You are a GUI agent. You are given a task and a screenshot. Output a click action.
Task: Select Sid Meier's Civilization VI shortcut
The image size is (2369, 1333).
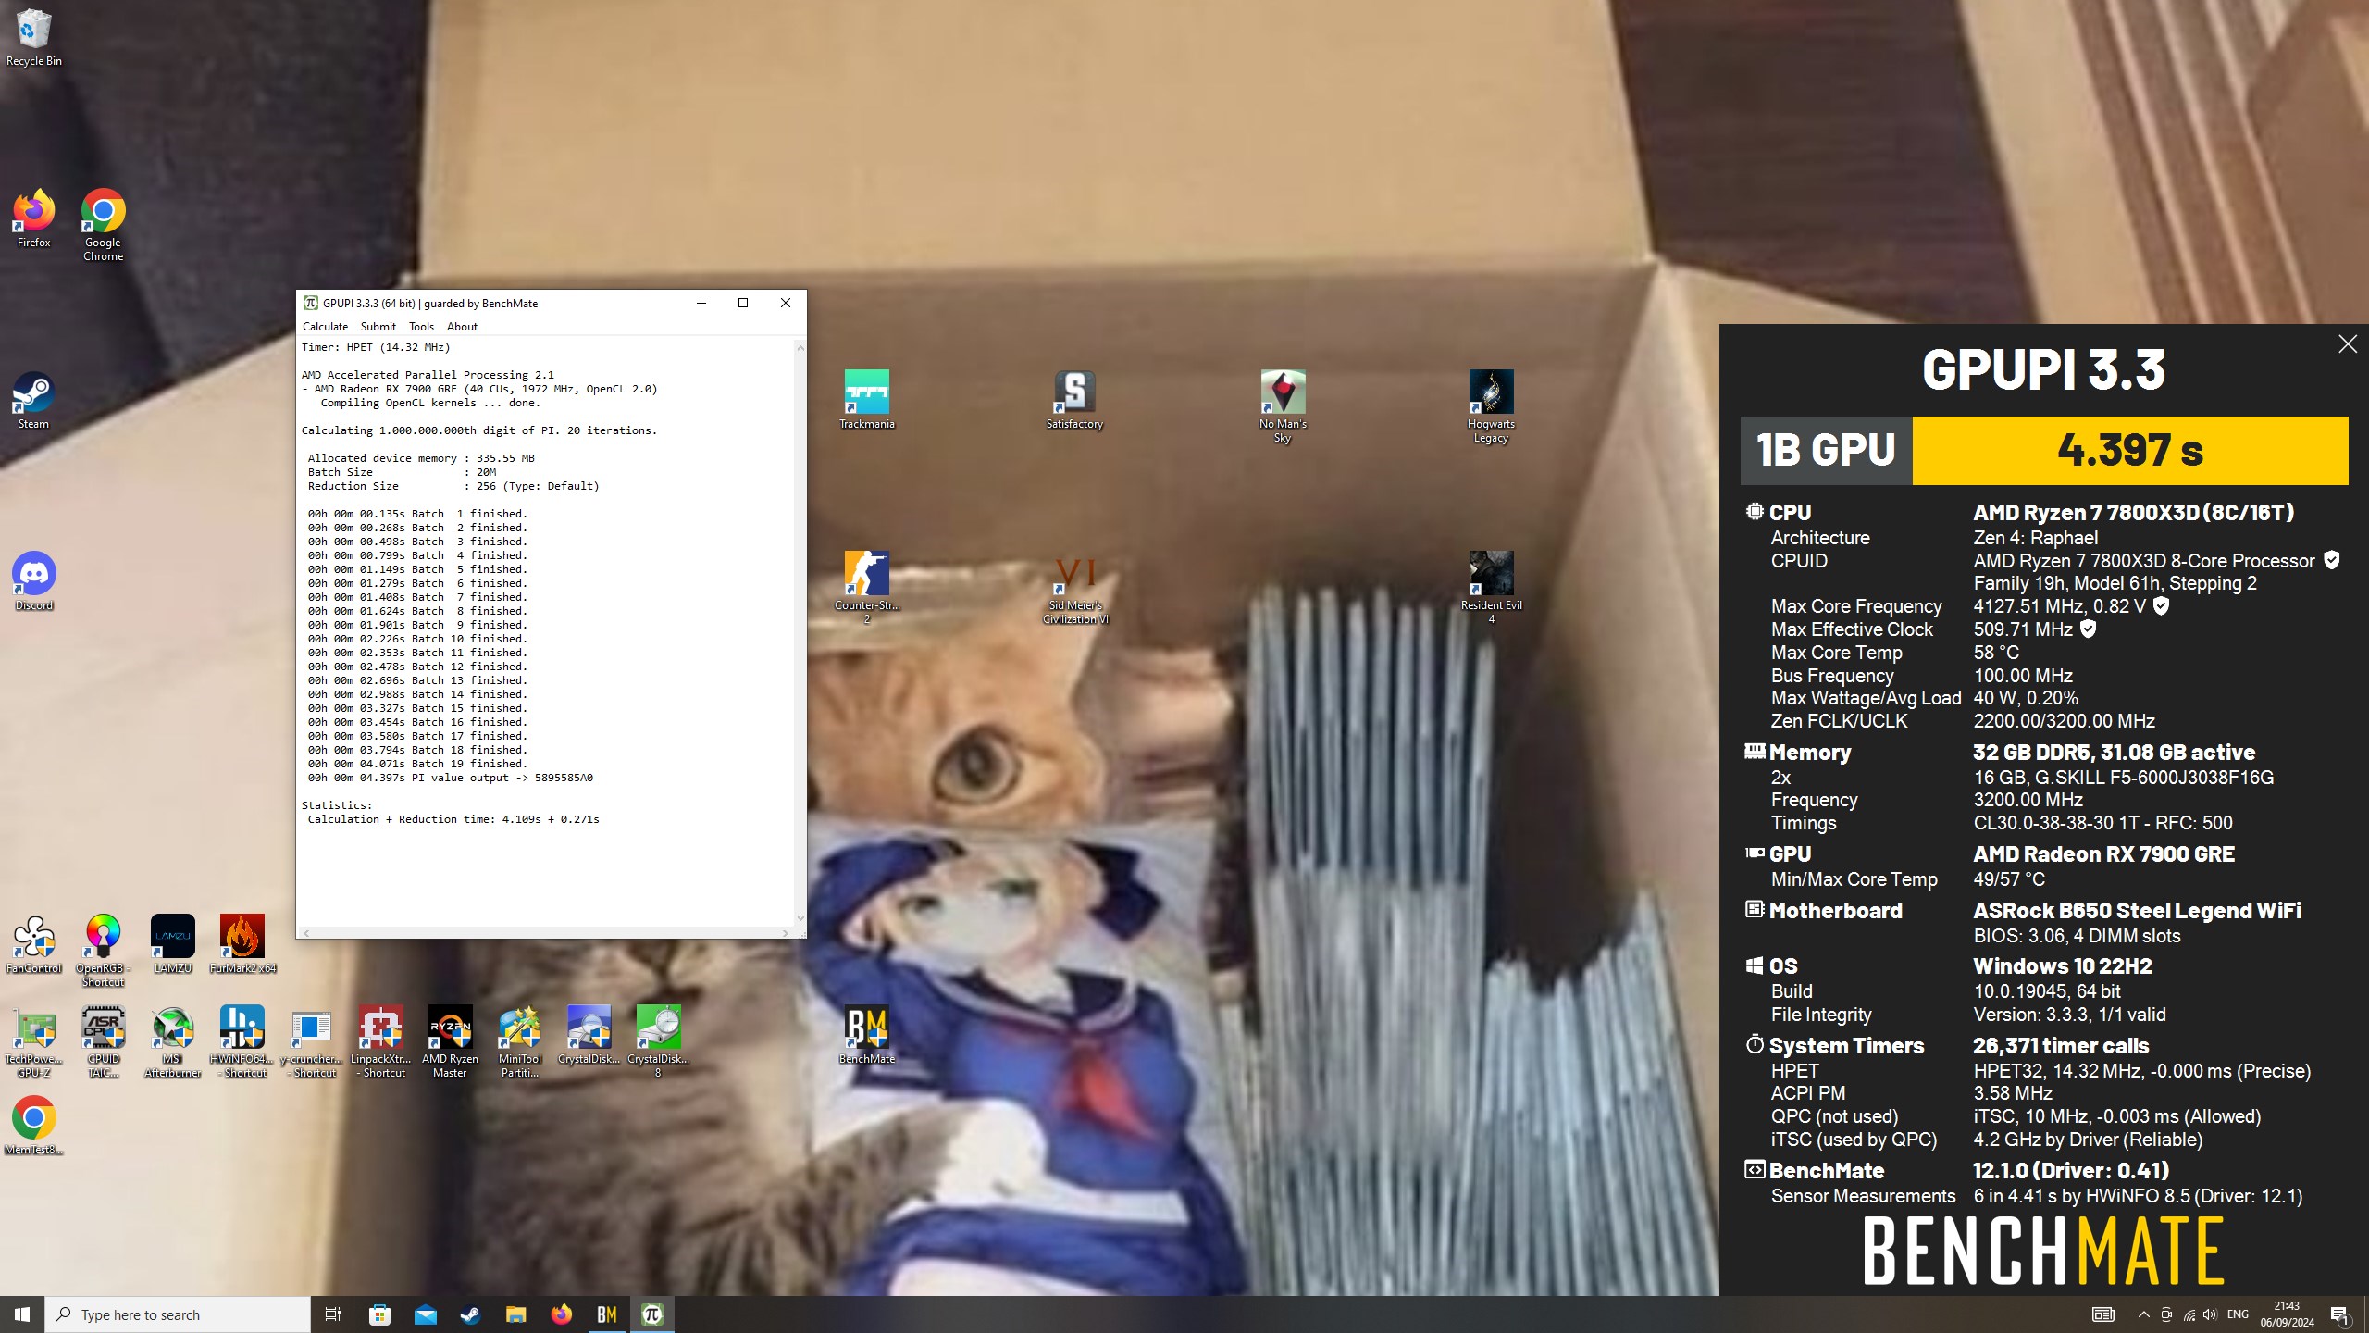1074,589
